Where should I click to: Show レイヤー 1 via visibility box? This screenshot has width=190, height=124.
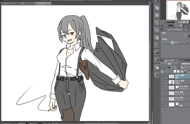[163, 99]
